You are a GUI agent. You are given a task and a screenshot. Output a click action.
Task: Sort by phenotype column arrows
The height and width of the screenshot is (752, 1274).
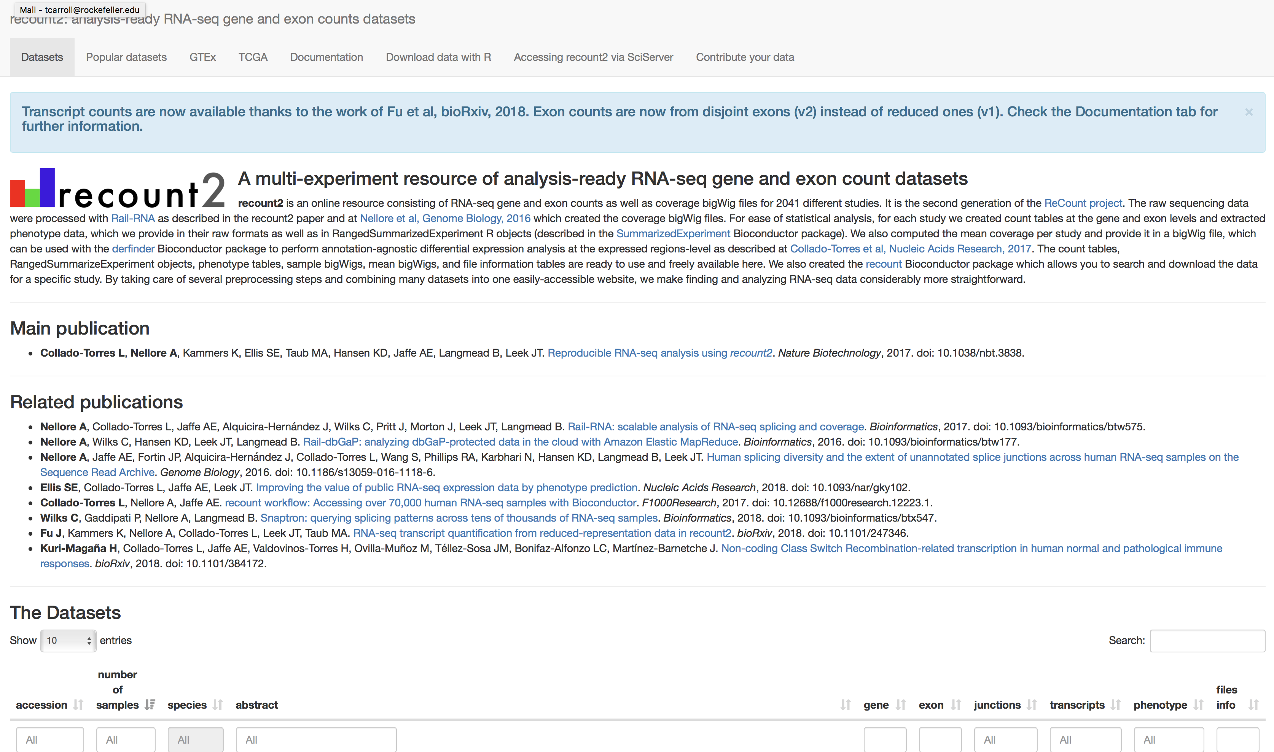(1198, 705)
